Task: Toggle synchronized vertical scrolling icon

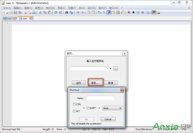Action: [88, 13]
